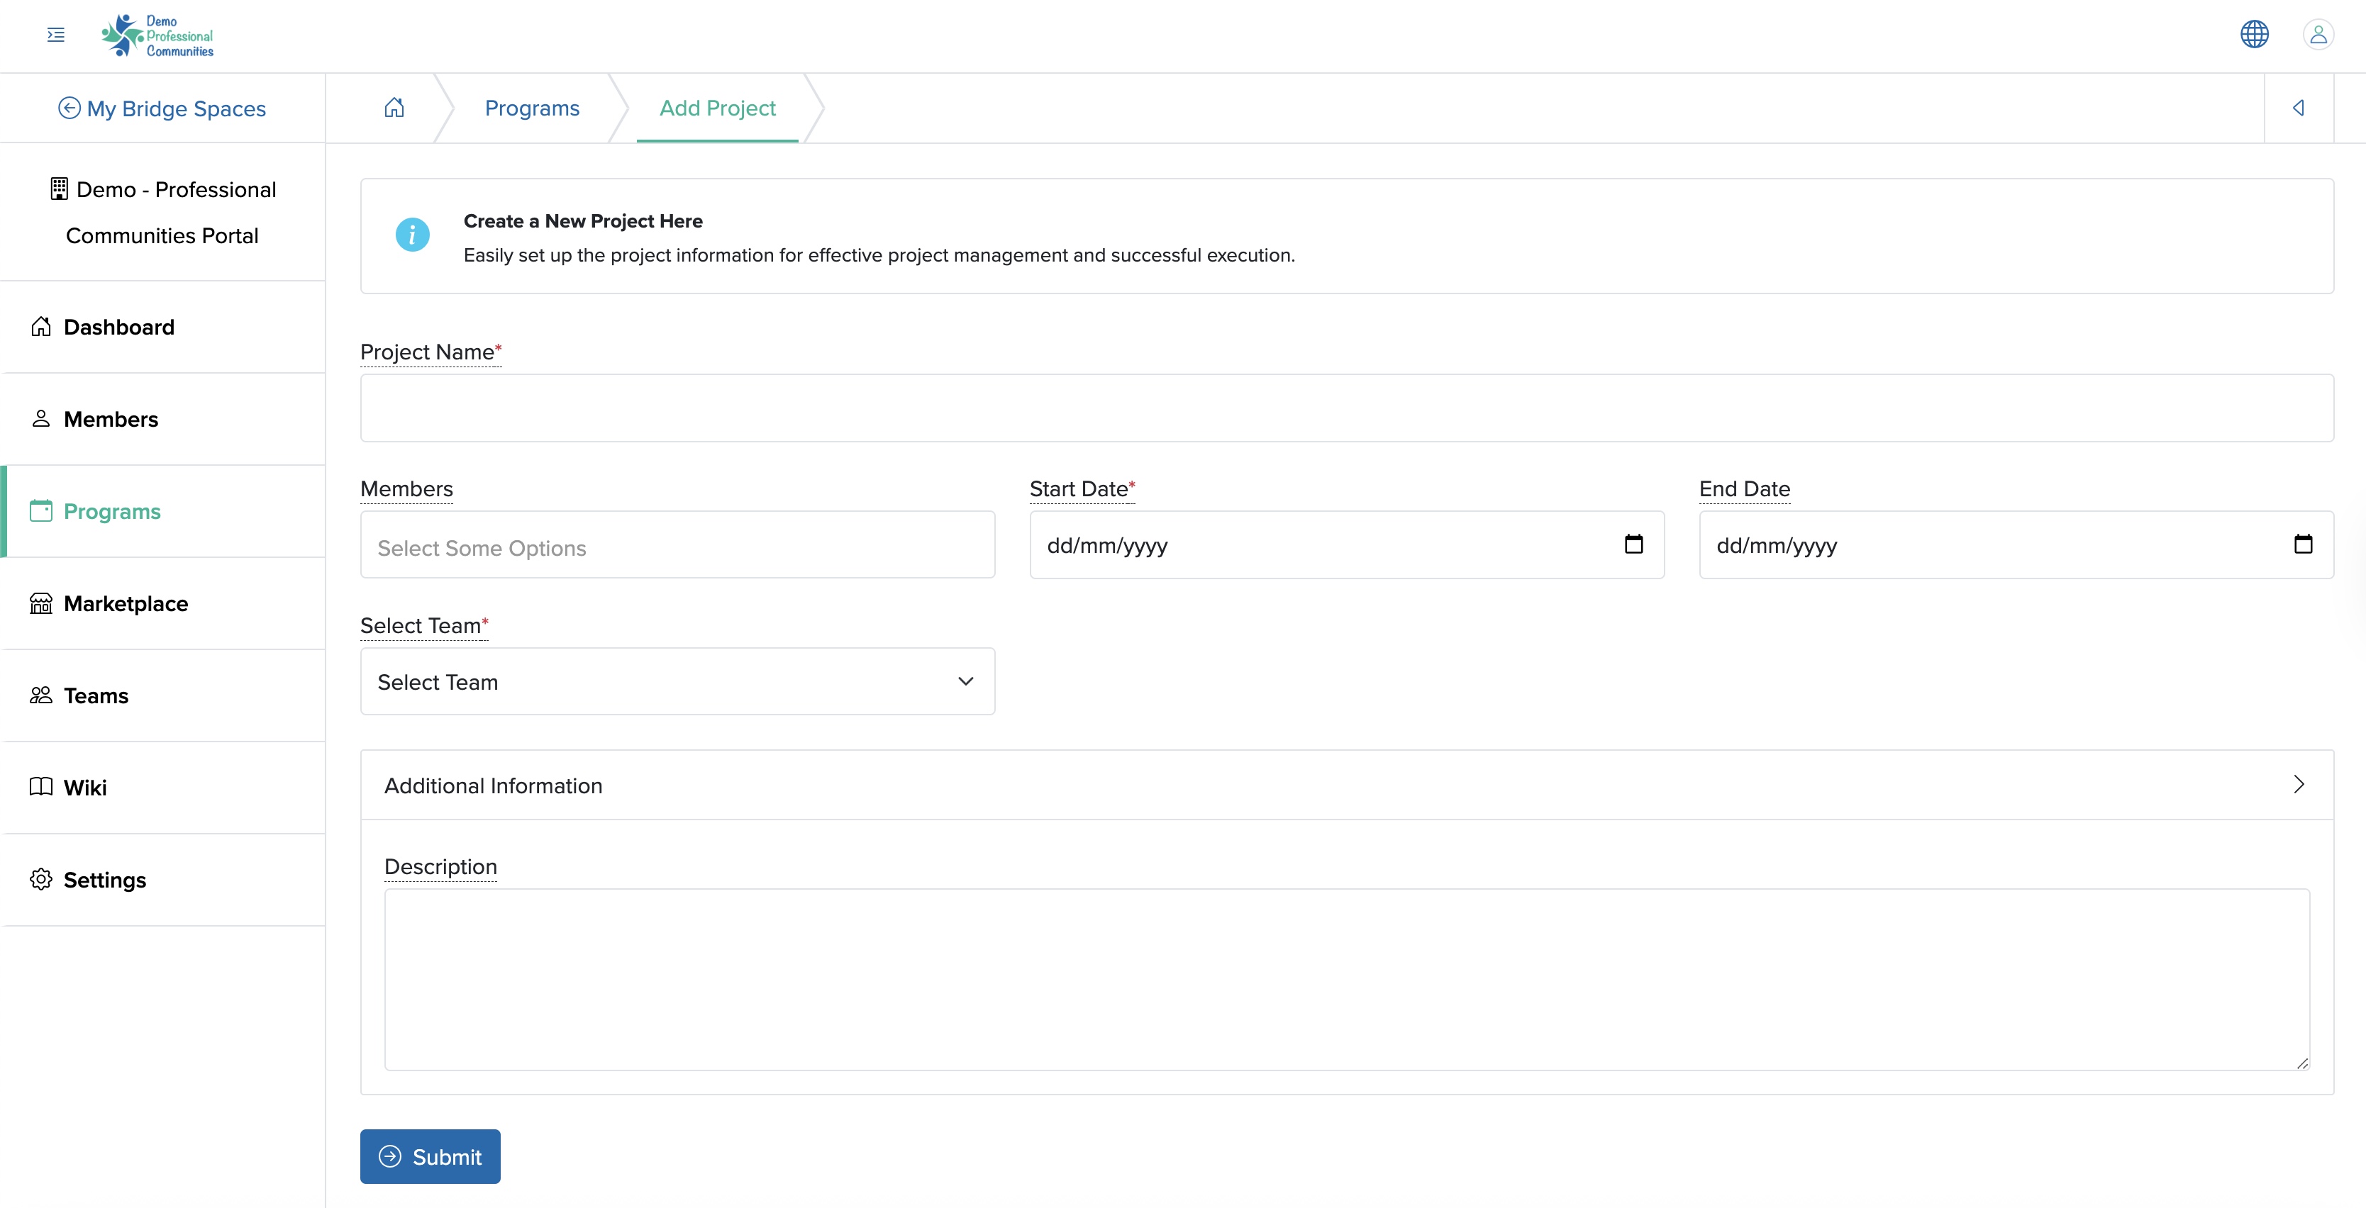Click the Description textarea resize handle
Image resolution: width=2366 pixels, height=1208 pixels.
[x=2301, y=1063]
